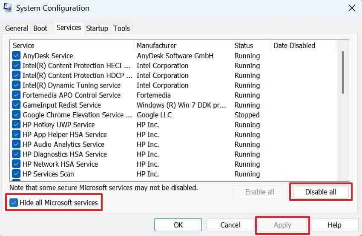Viewport: 362px width, 236px height.
Task: Click the Stopped status cell
Action: pyautogui.click(x=247, y=115)
